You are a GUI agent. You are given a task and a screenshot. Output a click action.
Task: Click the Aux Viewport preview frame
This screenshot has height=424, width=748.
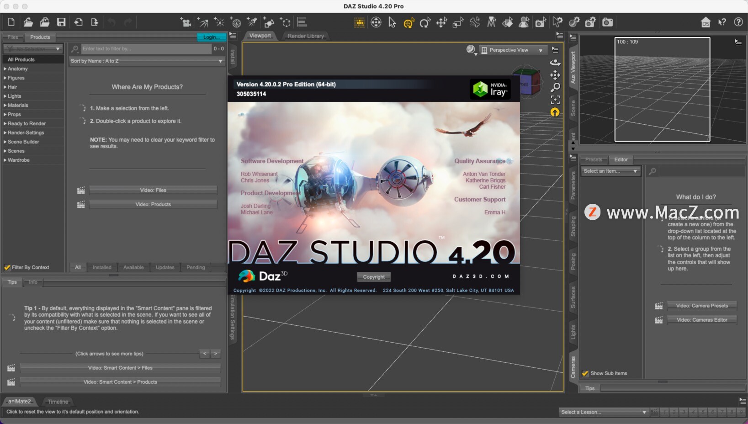[662, 90]
